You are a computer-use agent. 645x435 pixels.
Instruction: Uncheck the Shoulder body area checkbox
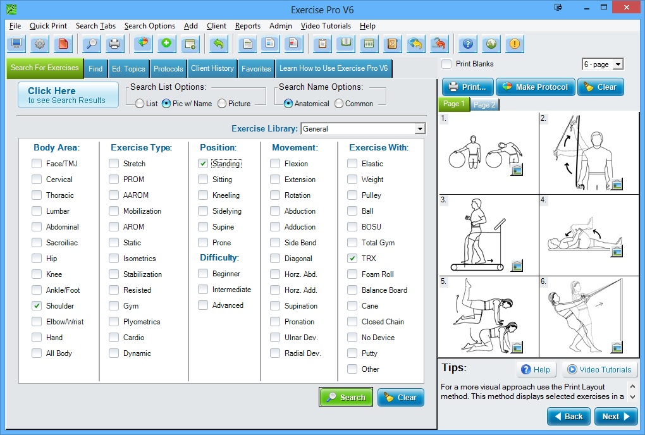coord(37,305)
